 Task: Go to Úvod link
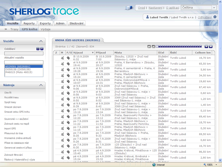pos(142,8)
